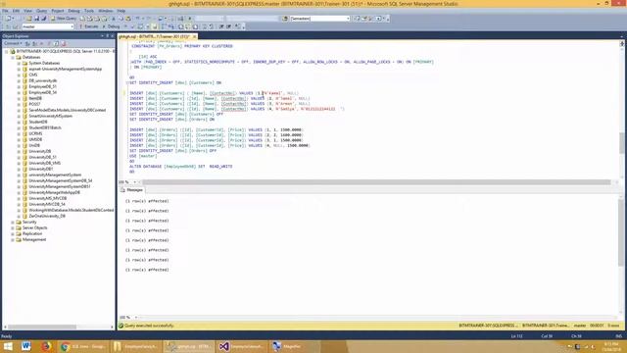
Task: Select the ghhgh.sql query tab
Action: 155,36
